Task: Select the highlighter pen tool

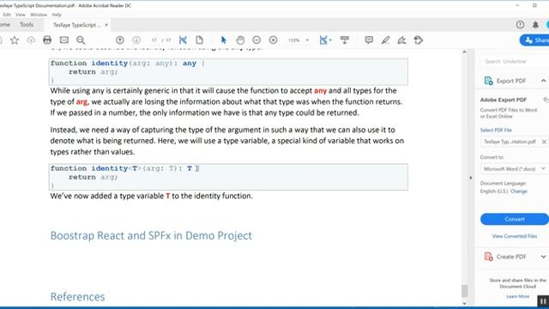Action: [x=385, y=40]
